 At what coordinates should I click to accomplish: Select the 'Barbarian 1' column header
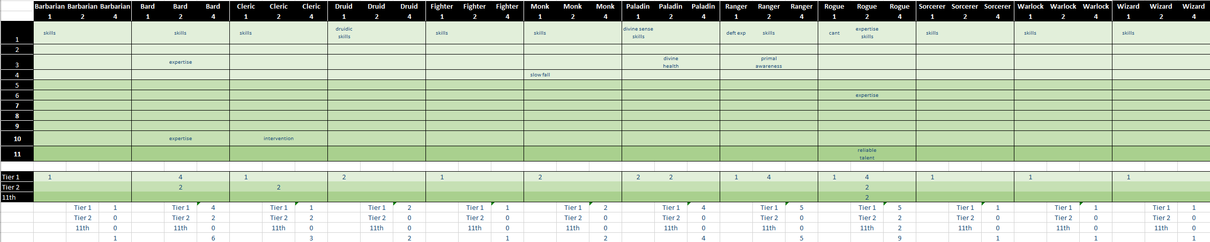pos(50,11)
